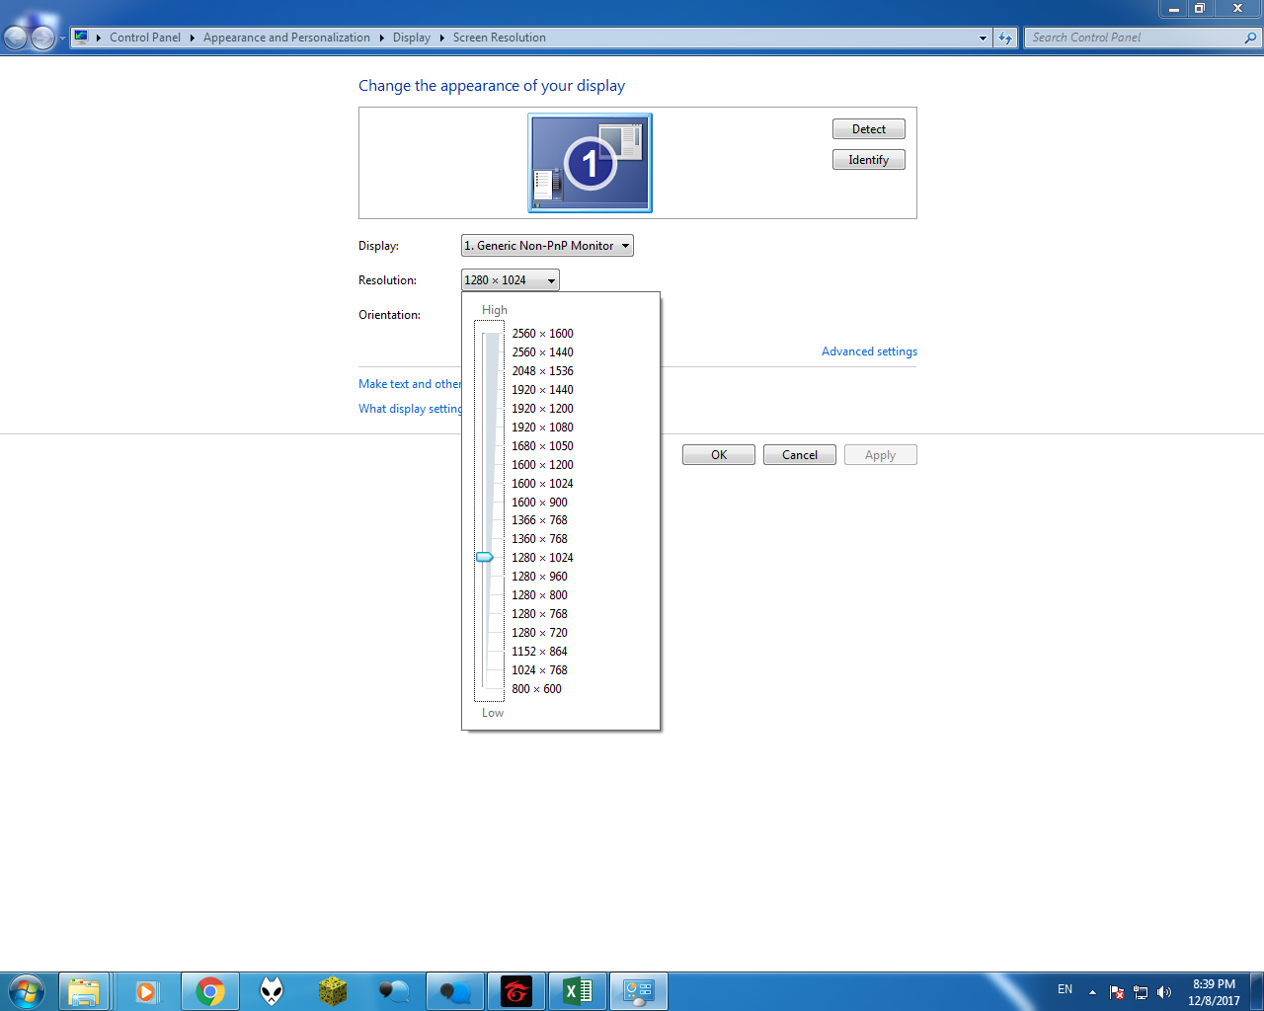Expand the arrow after Display breadcrumb
1264x1011 pixels.
coord(441,38)
